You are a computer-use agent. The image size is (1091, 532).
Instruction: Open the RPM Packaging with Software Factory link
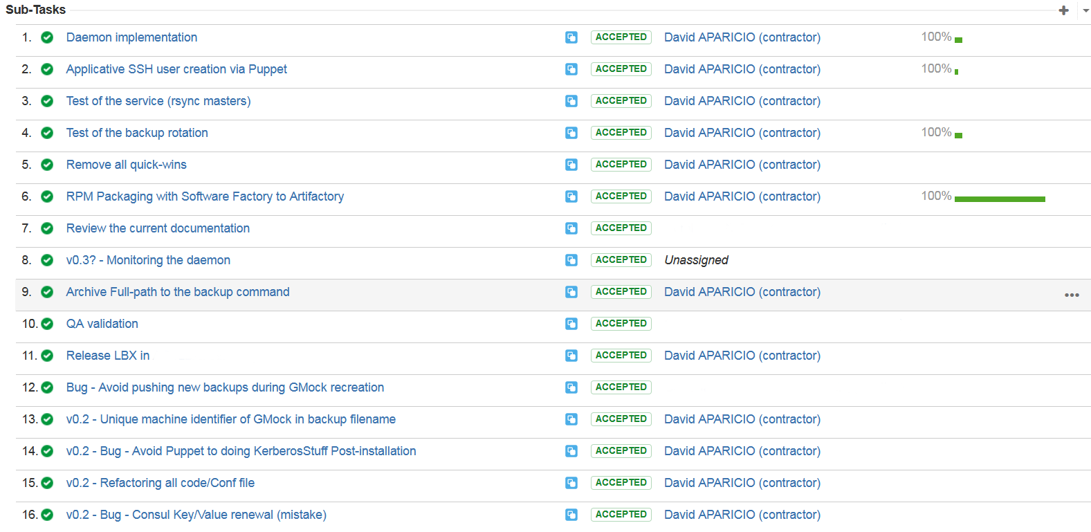point(205,196)
